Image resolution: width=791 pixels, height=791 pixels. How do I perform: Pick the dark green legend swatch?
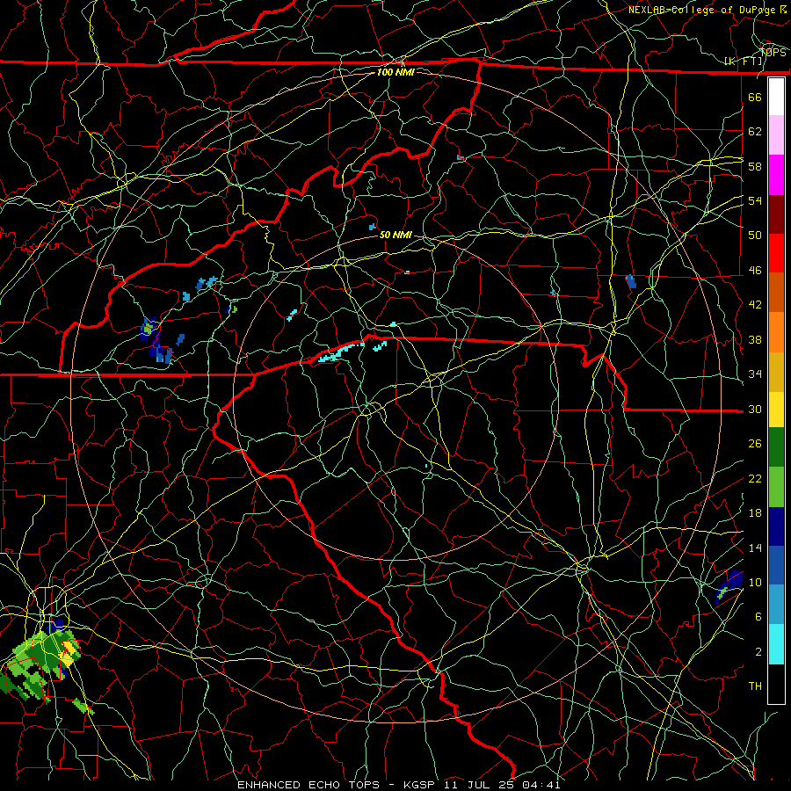coord(776,447)
